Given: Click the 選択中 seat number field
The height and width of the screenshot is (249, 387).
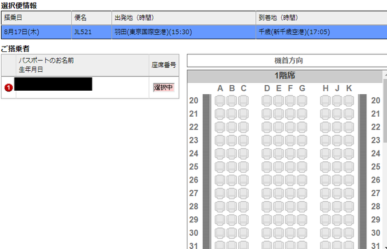Looking at the screenshot, I should click(164, 88).
